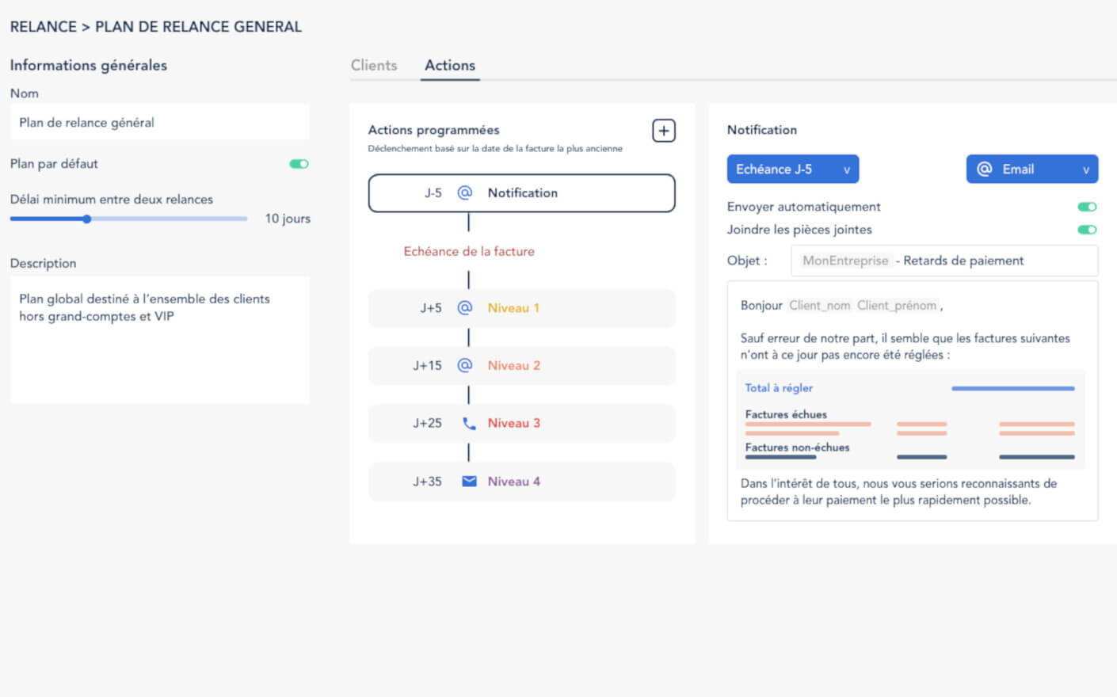Click the envelope icon in the Niveau 4 row
1117x697 pixels.
click(x=469, y=481)
